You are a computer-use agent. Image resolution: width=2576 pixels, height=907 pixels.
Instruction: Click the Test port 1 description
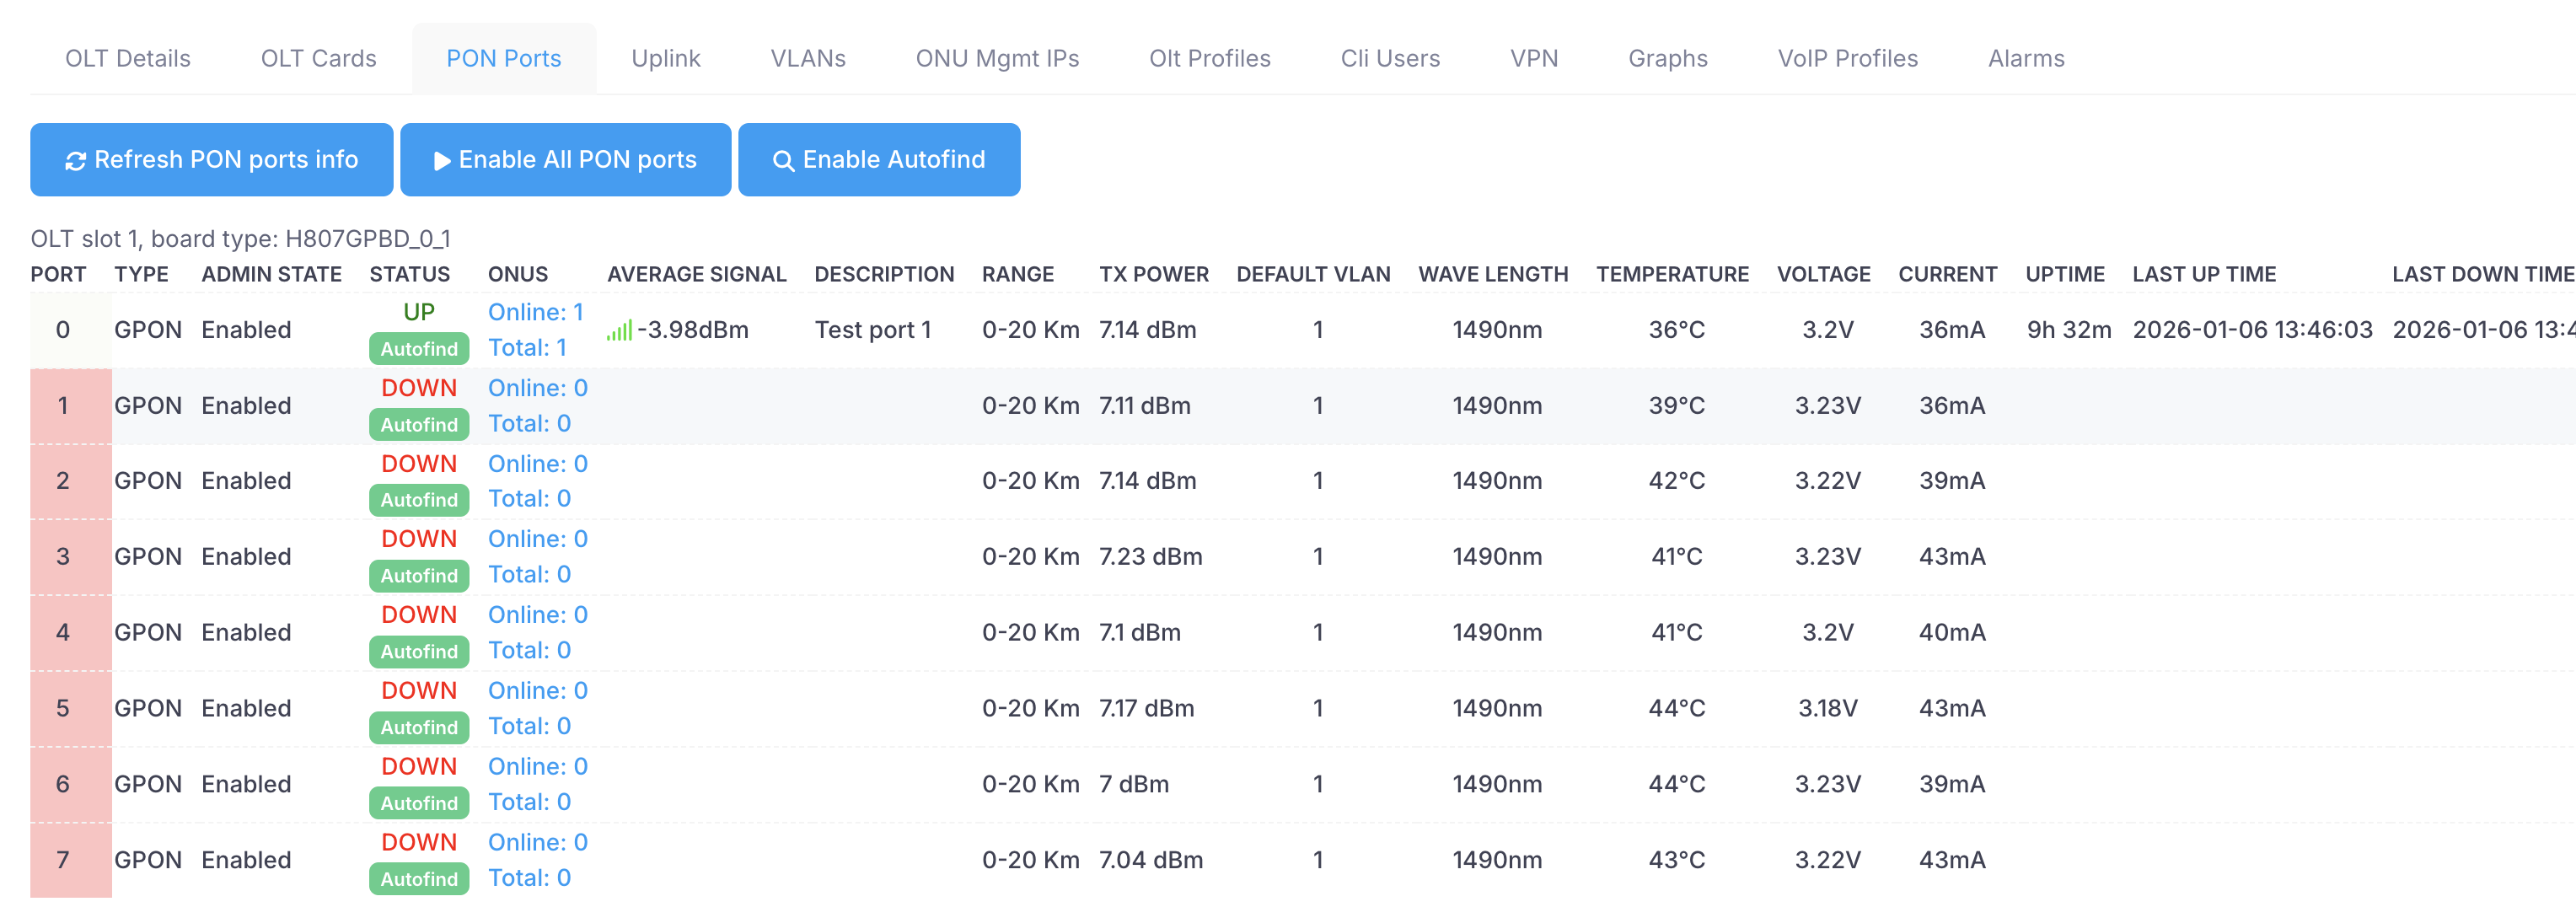[x=872, y=330]
